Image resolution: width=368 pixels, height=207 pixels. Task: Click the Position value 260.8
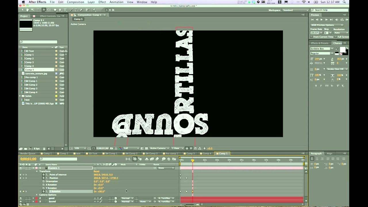(x=97, y=178)
